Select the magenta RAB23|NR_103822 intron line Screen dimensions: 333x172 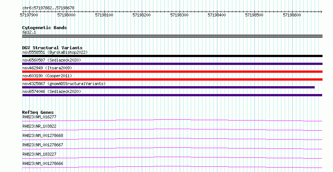point(172,129)
